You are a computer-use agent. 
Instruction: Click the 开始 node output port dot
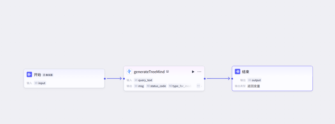(x=105, y=79)
